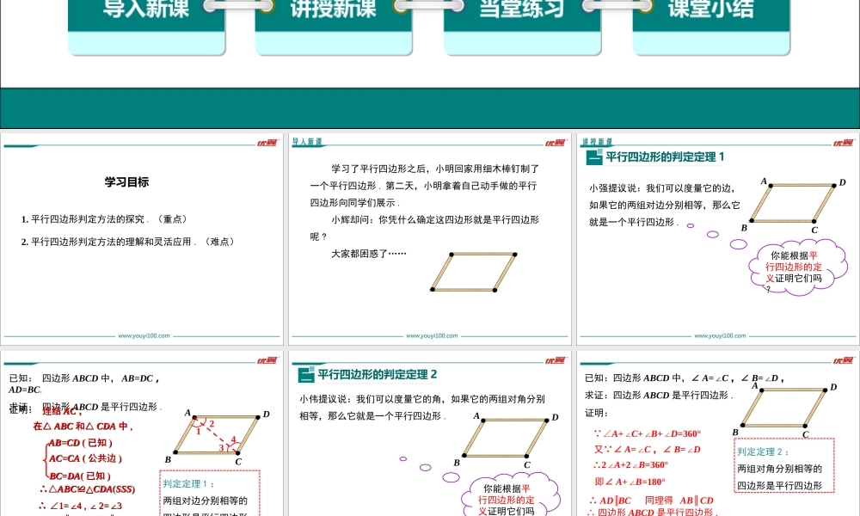Click learning goal 1 marked 重点
This screenshot has width=860, height=516.
pos(106,218)
